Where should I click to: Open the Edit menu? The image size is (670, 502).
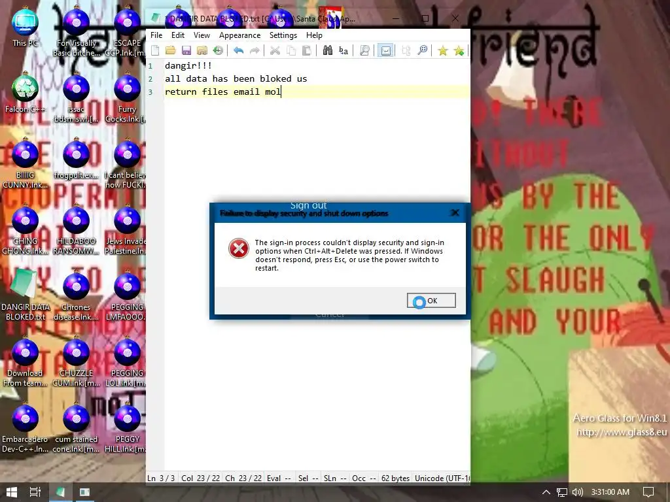tap(178, 35)
